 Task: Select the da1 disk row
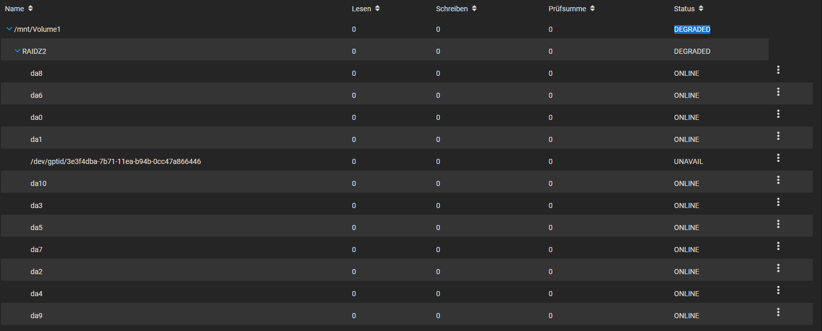[x=407, y=139]
